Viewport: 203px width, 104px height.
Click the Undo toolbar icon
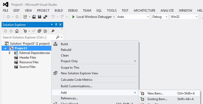point(53,17)
